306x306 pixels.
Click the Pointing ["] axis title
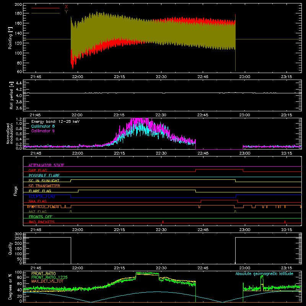click(x=10, y=38)
